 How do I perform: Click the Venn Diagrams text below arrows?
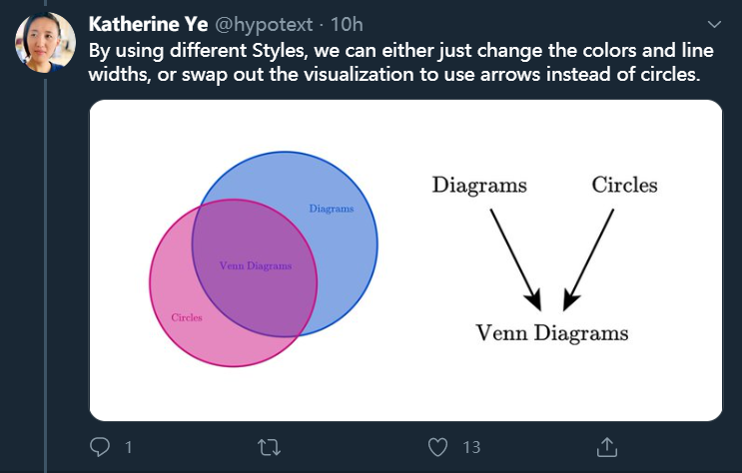click(x=551, y=333)
